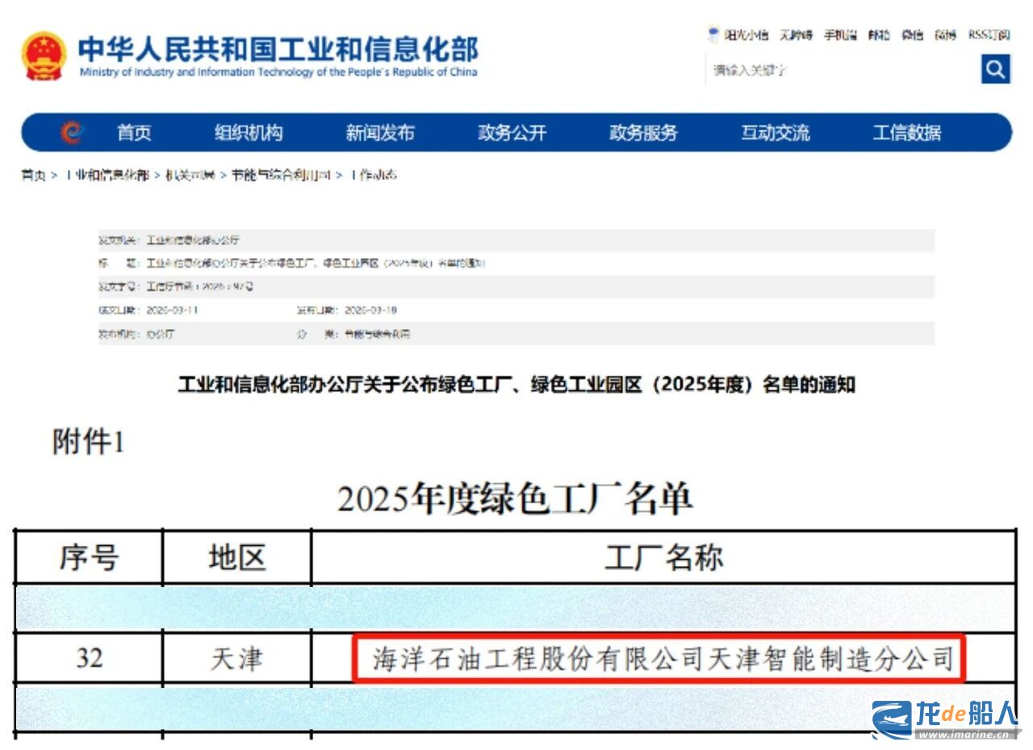The image size is (1033, 750).
Task: Click into the keyword search field
Action: [x=839, y=70]
